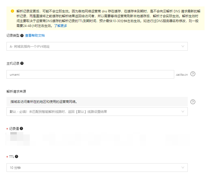Click the 记录值 input field

coord(97,139)
